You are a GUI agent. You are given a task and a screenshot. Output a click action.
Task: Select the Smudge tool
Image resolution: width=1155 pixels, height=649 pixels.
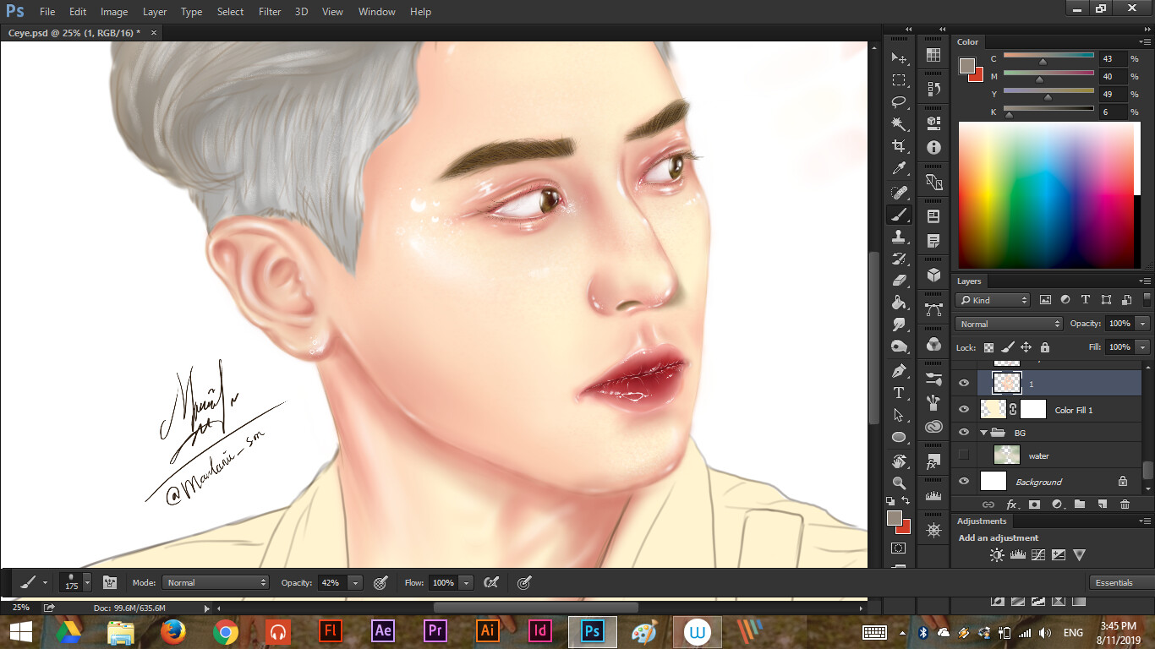tap(899, 324)
